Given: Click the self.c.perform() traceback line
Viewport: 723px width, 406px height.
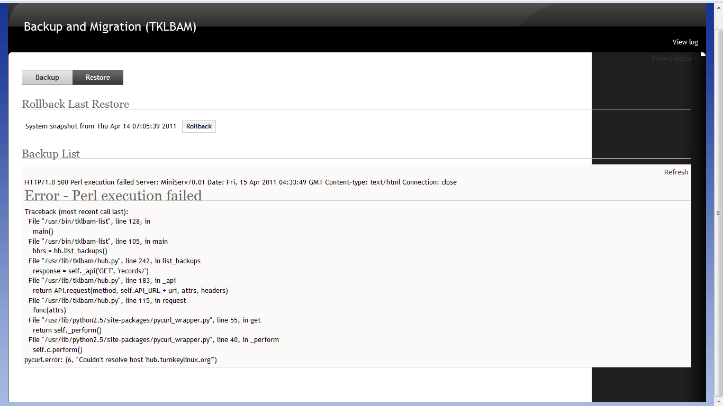Looking at the screenshot, I should point(58,349).
